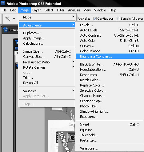Open Color Balance… adjustment
Viewport: 144px width, 152px height.
(110, 51)
